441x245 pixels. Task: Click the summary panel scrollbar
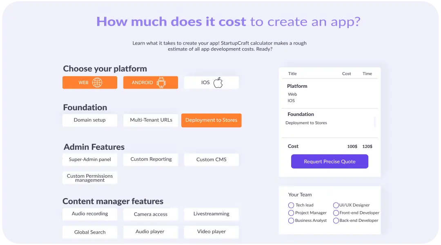(375, 122)
